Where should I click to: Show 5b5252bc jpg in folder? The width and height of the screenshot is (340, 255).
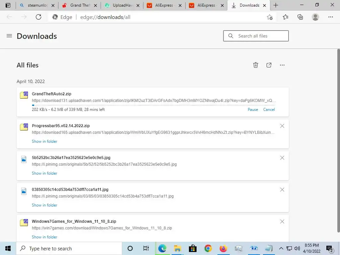click(44, 173)
